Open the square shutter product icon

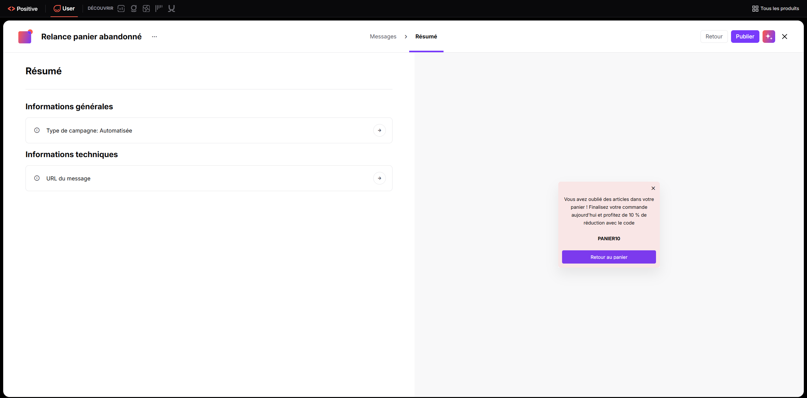pos(146,9)
